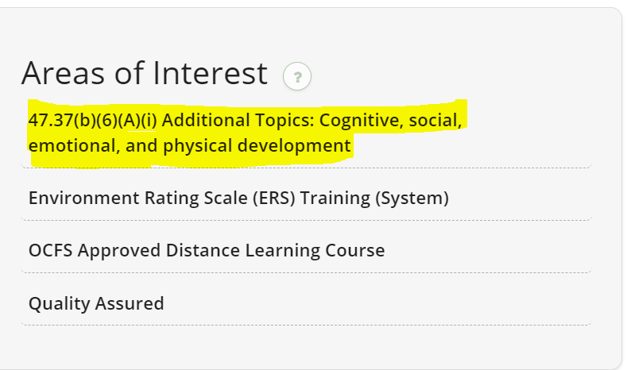
Task: Click the Areas of Interest heading
Action: [x=144, y=74]
